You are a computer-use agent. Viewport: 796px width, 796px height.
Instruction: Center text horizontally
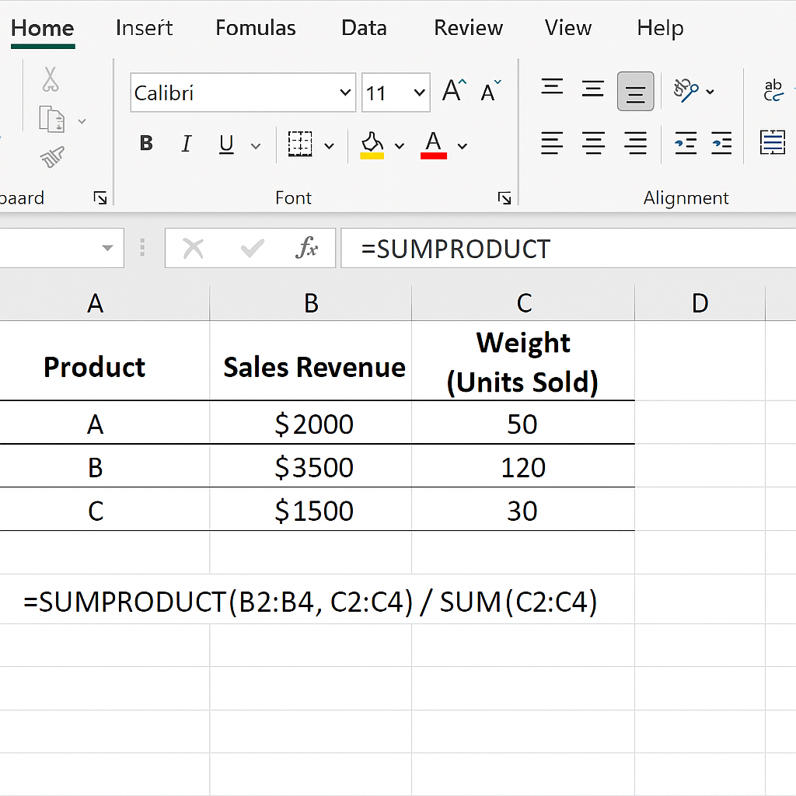[x=593, y=143]
